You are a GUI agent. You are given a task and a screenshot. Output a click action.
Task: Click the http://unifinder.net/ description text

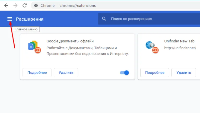tap(180, 48)
